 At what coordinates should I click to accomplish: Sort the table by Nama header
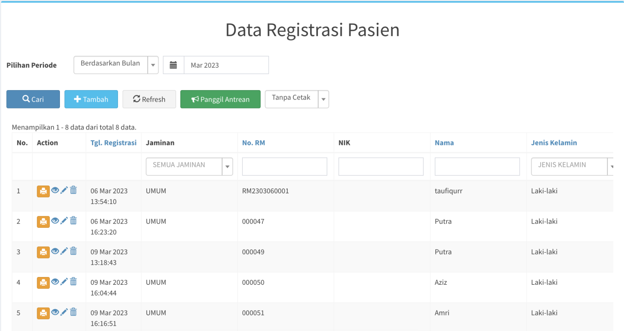444,143
